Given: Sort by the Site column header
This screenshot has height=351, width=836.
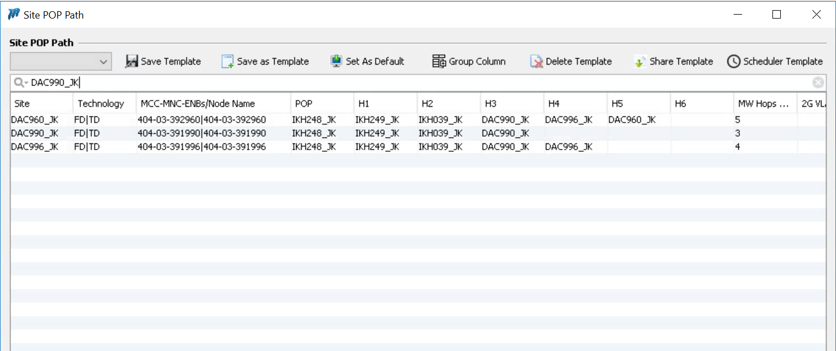Looking at the screenshot, I should click(42, 103).
